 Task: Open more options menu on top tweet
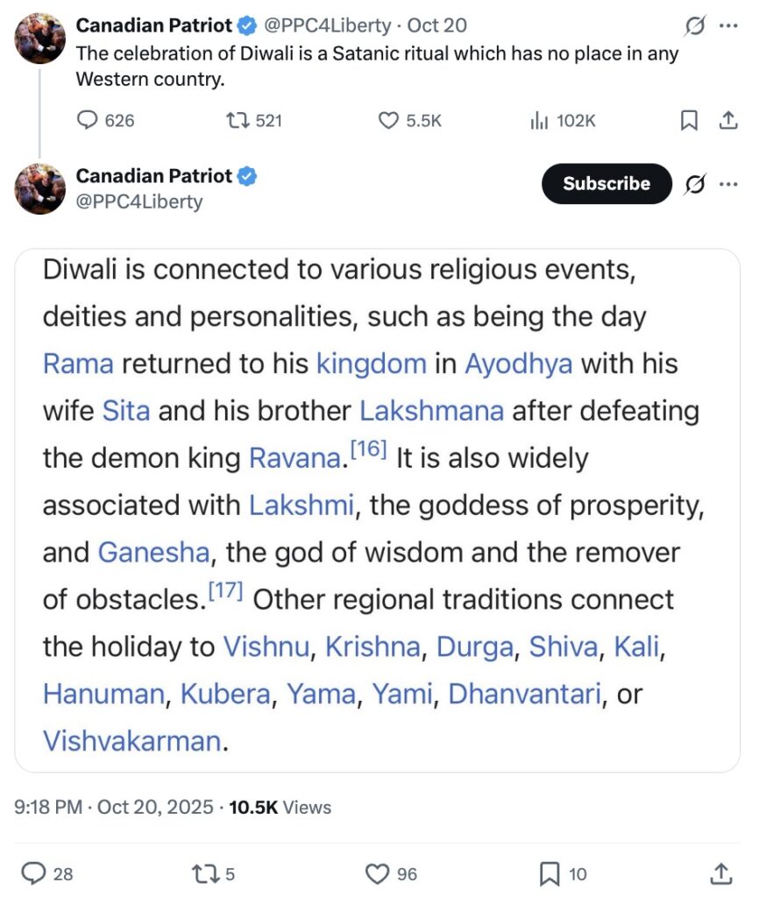point(728,26)
